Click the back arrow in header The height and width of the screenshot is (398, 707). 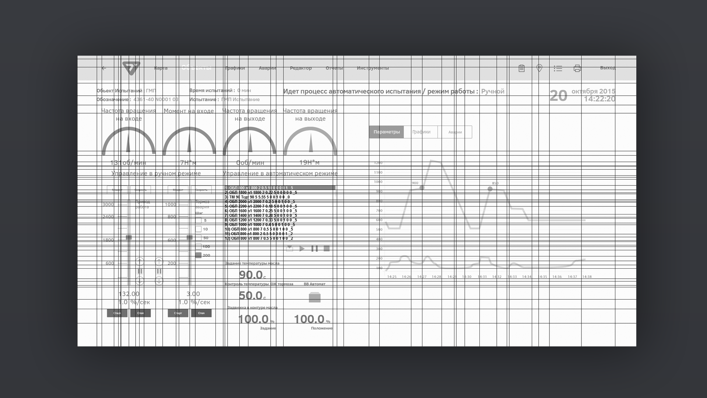pyautogui.click(x=104, y=68)
